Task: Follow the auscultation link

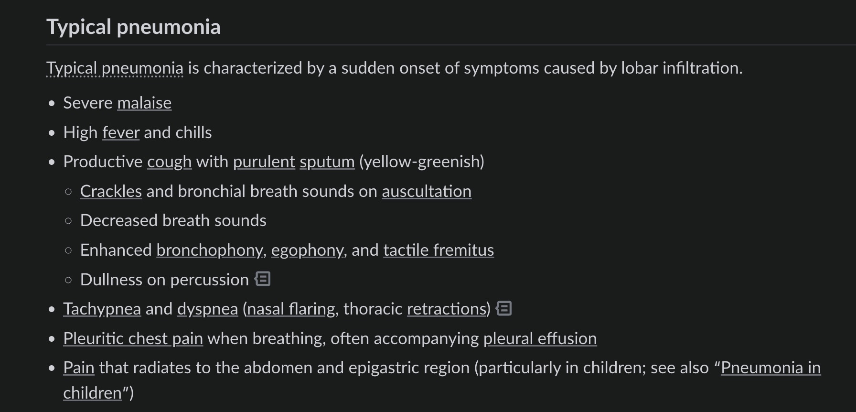Action: point(427,192)
